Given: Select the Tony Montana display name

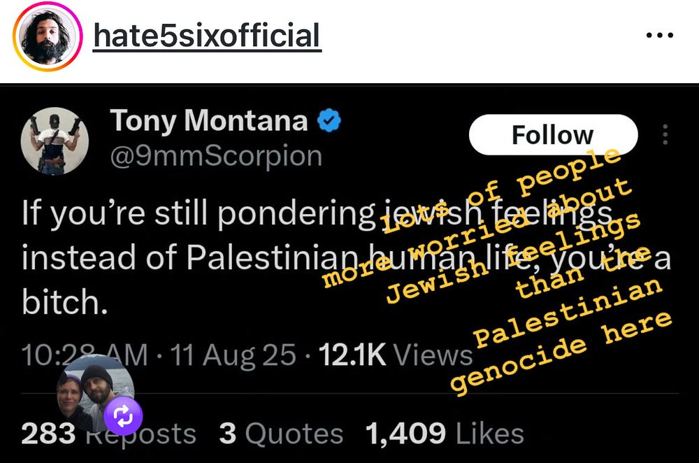Looking at the screenshot, I should 208,120.
